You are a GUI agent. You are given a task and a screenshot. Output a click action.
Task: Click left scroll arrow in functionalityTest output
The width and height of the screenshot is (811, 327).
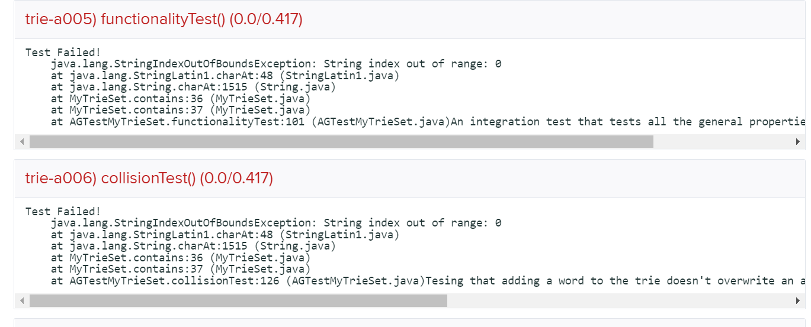pos(23,142)
